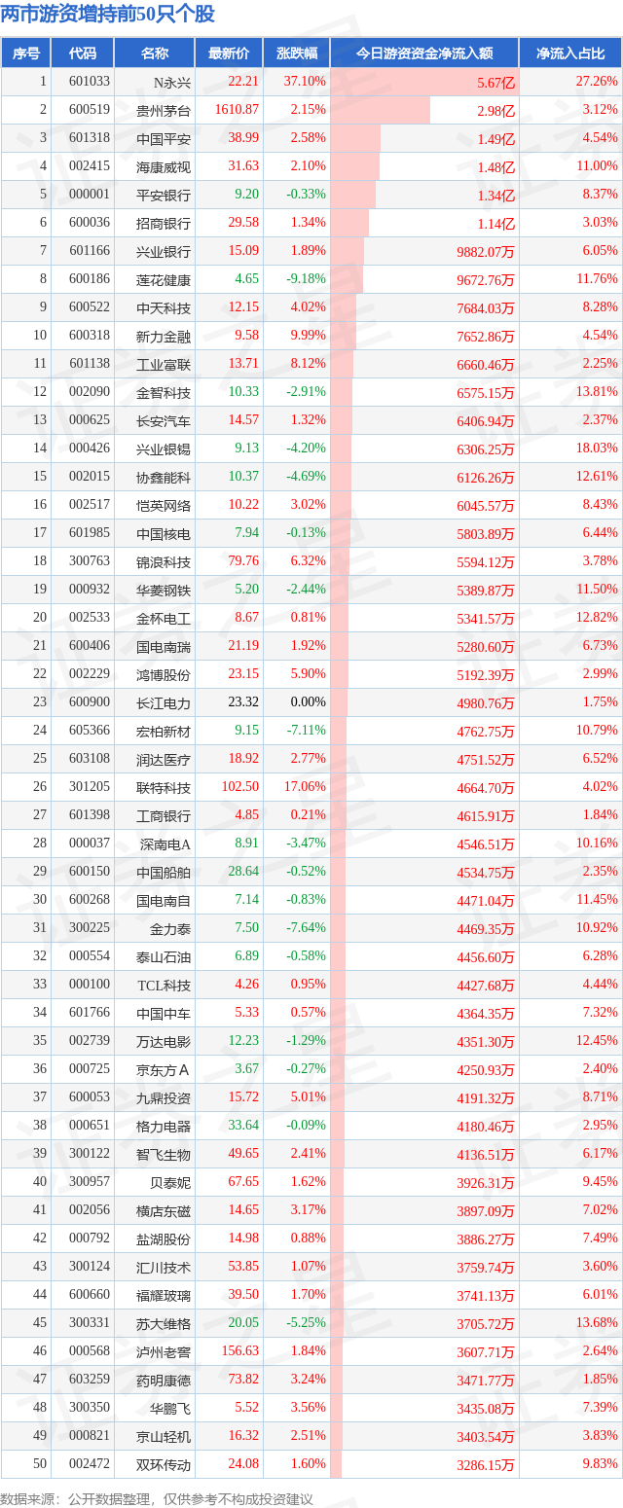The height and width of the screenshot is (1508, 623).
Task: Select stock name 万达电影
Action: pyautogui.click(x=164, y=1042)
